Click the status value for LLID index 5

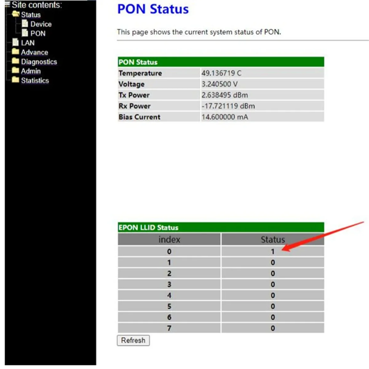pos(273,306)
